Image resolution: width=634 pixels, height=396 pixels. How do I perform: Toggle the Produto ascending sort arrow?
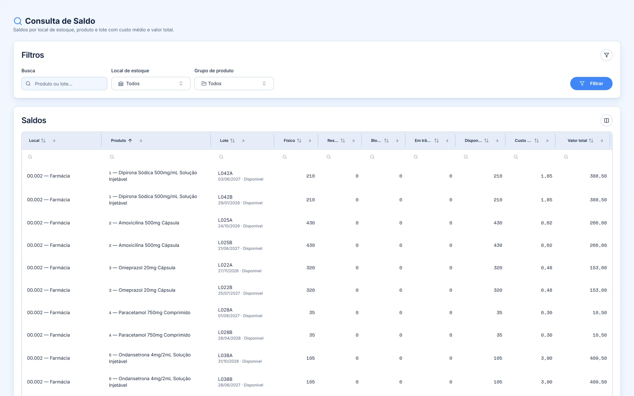(130, 141)
